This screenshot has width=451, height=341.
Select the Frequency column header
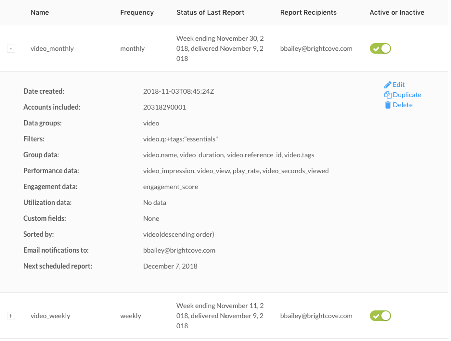[137, 12]
